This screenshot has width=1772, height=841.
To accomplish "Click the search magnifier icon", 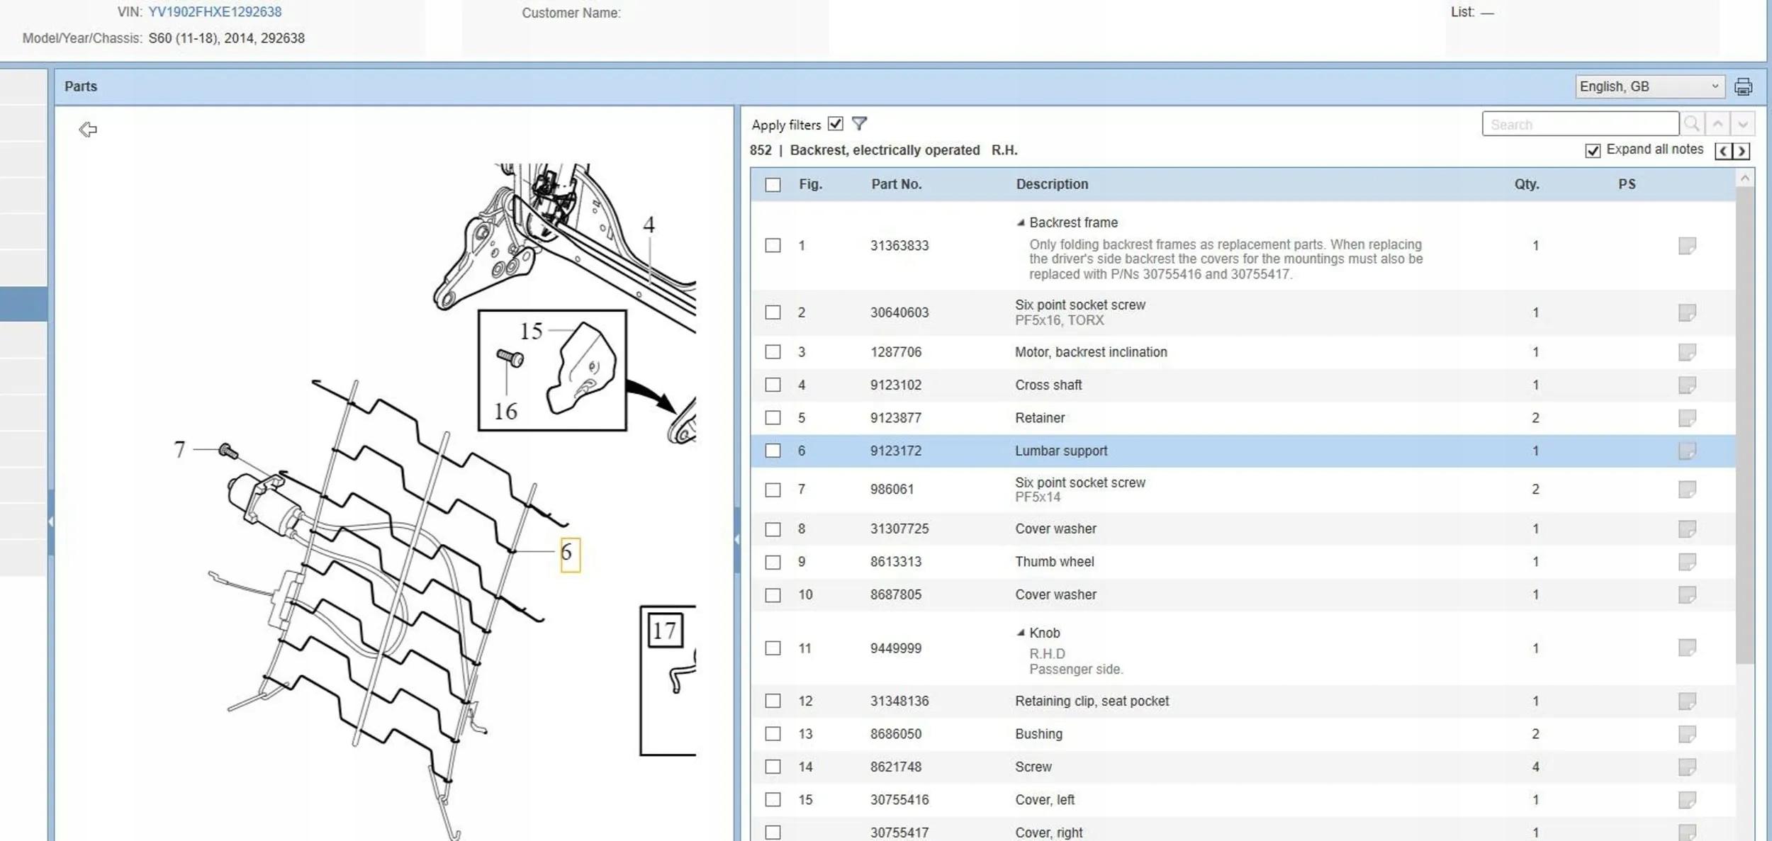I will 1691,124.
